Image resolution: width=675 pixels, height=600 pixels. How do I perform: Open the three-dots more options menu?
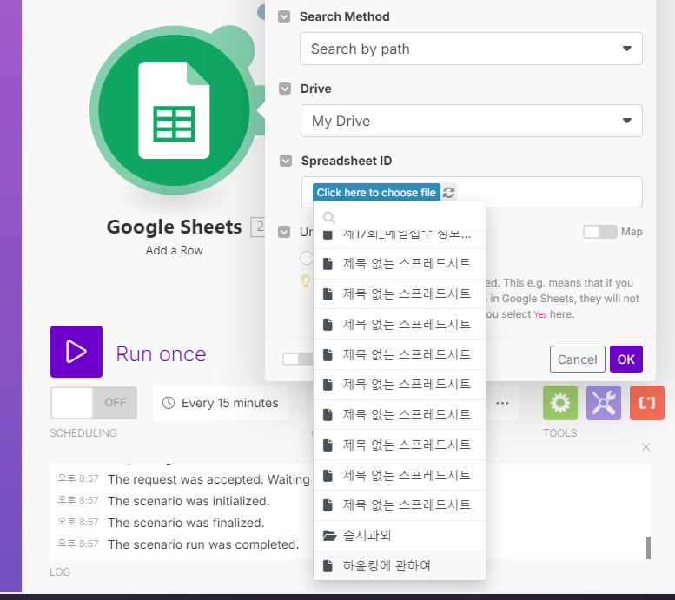502,403
